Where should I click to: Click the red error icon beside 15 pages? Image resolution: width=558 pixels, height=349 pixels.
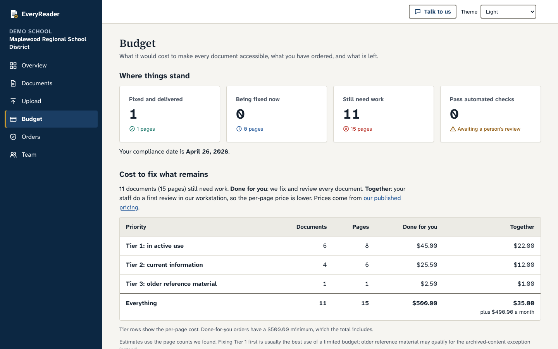point(346,129)
